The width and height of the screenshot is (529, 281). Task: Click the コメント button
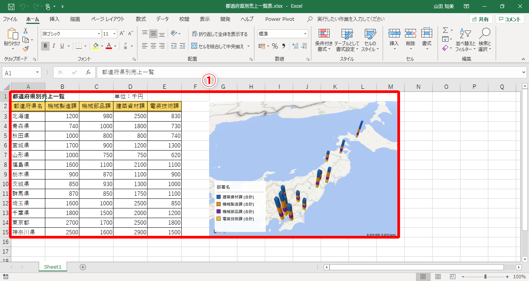tap(510, 19)
